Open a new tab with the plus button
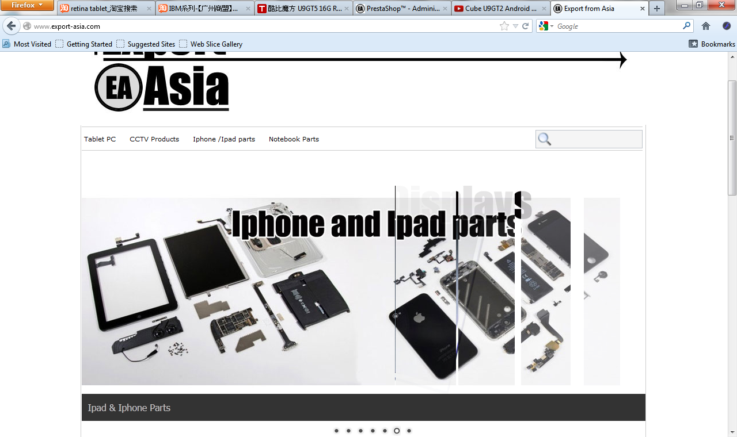This screenshot has width=737, height=437. [657, 9]
